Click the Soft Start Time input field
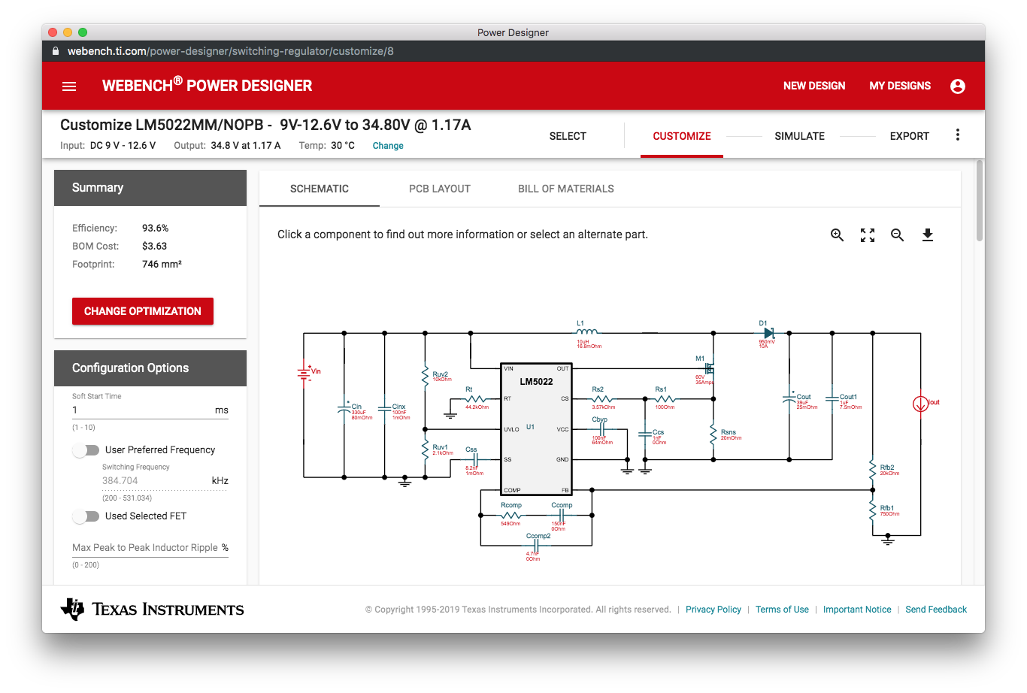This screenshot has height=693, width=1027. coord(150,410)
